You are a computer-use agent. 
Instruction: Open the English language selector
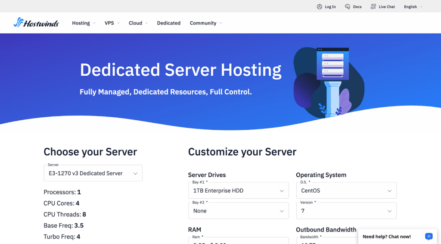(413, 7)
